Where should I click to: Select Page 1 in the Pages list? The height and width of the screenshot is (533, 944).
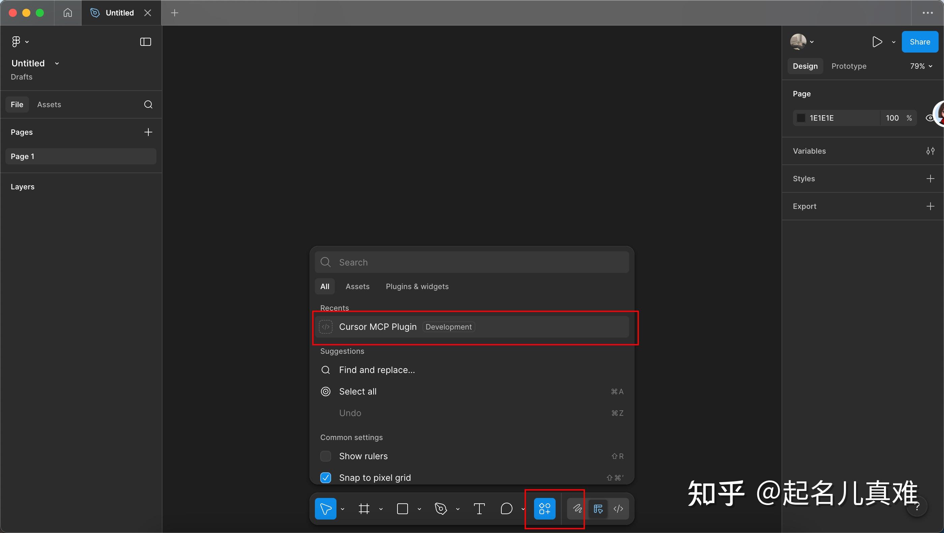pyautogui.click(x=81, y=156)
